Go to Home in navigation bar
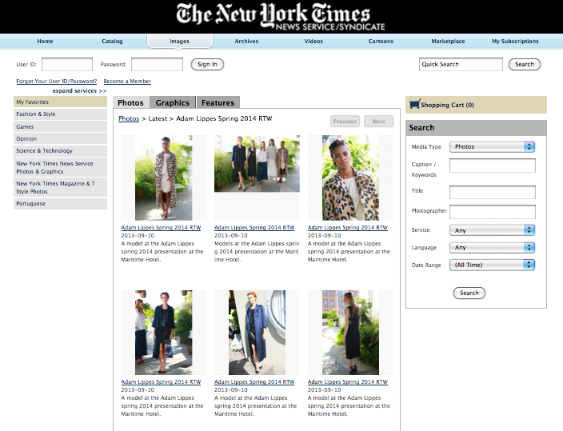This screenshot has width=563, height=431. click(45, 42)
